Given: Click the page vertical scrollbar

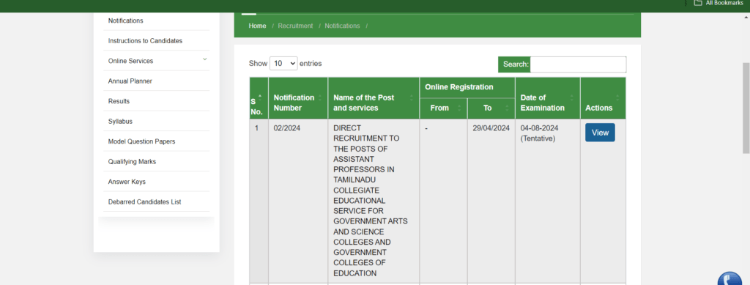Looking at the screenshot, I should click(746, 108).
